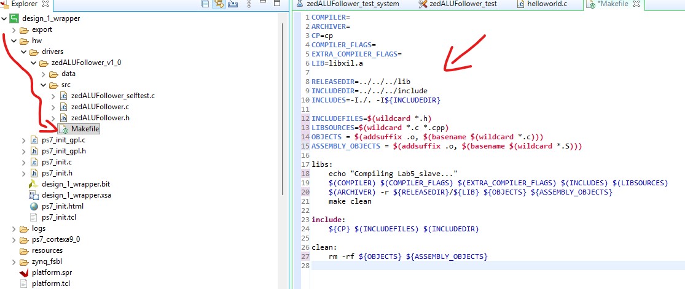This screenshot has width=685, height=289.
Task: Select Makefile in the Explorer tree
Action: (x=84, y=129)
